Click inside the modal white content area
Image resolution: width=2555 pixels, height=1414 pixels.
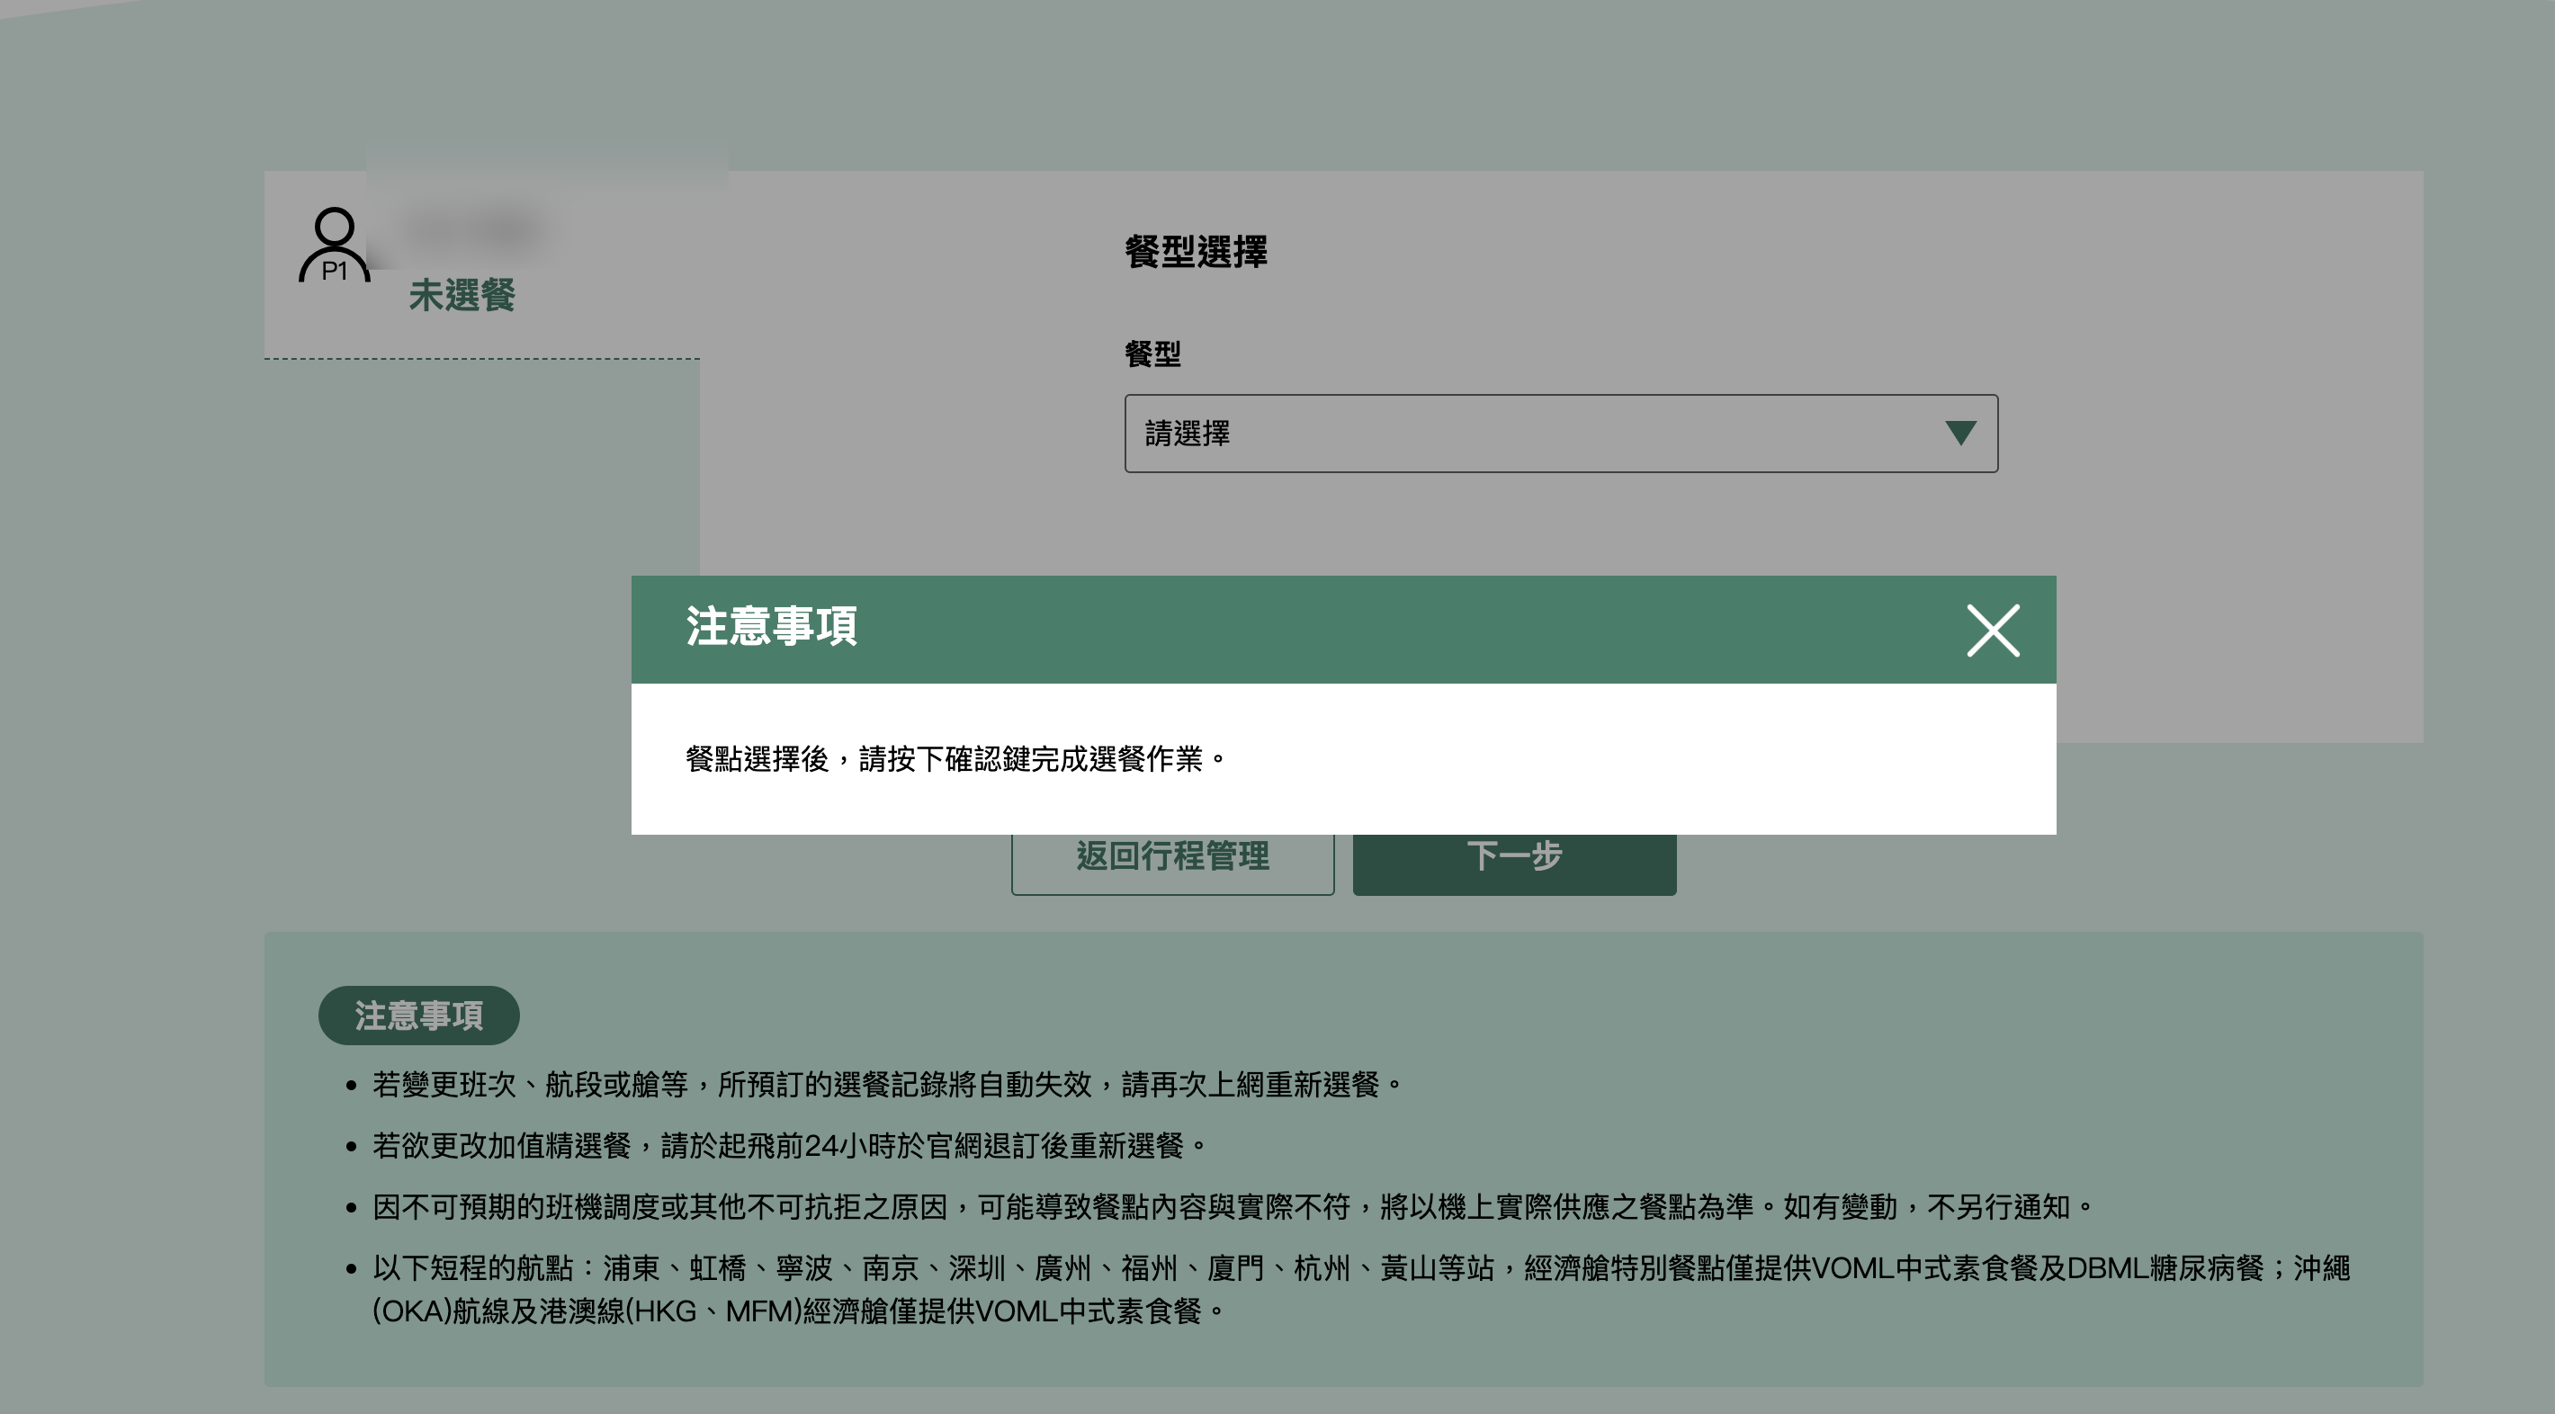[1343, 757]
